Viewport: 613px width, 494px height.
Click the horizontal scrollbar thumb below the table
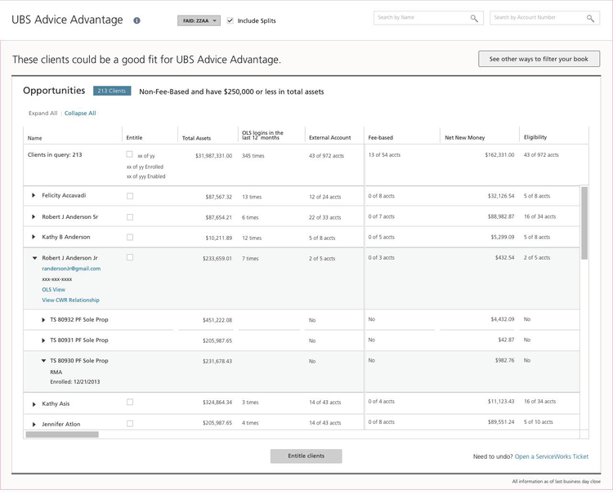pos(62,434)
